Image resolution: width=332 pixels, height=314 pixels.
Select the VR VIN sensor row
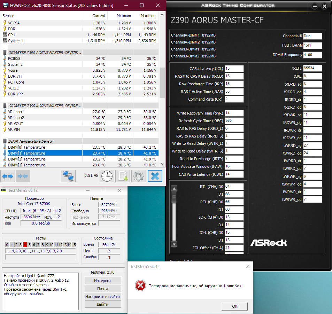click(x=79, y=129)
